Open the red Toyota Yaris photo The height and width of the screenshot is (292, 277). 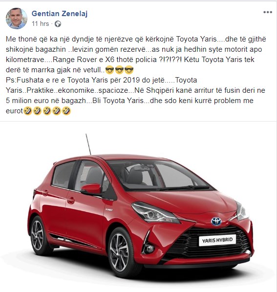138,207
